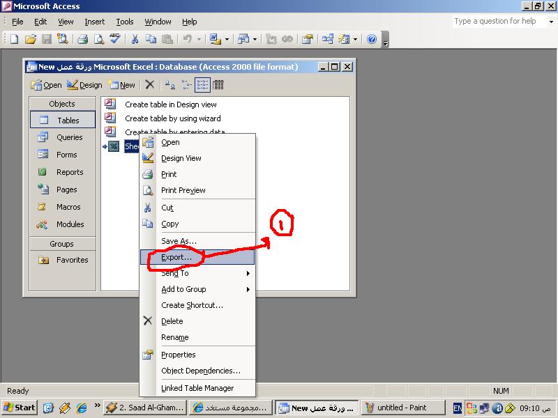
Task: Open the OfficeLinks dropdown arrow
Action: click(227, 40)
